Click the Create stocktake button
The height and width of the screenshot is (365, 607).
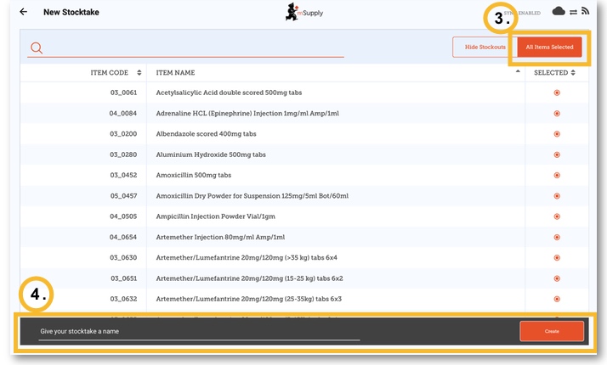coord(552,331)
